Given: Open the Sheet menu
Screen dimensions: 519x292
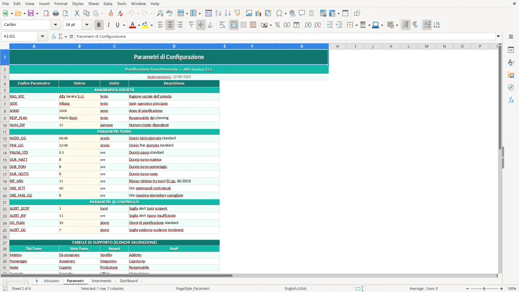Looking at the screenshot, I should click(93, 3).
